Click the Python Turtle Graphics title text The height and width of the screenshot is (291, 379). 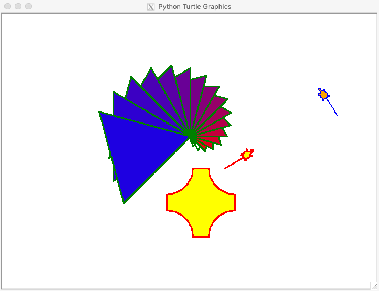[195, 7]
